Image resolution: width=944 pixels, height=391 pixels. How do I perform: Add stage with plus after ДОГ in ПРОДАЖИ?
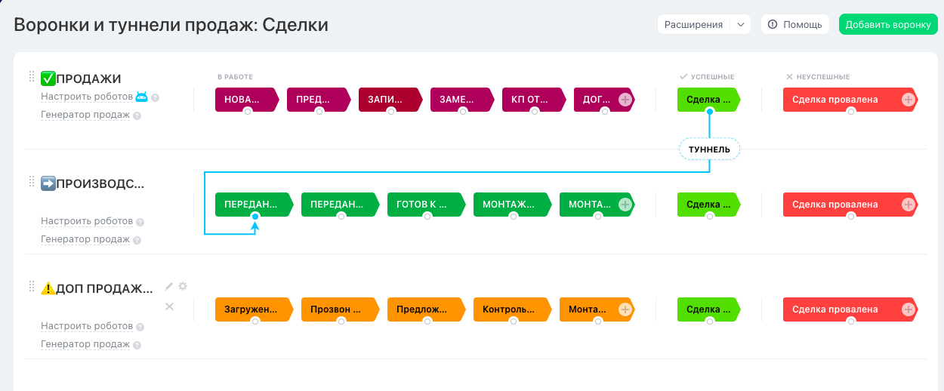click(625, 100)
